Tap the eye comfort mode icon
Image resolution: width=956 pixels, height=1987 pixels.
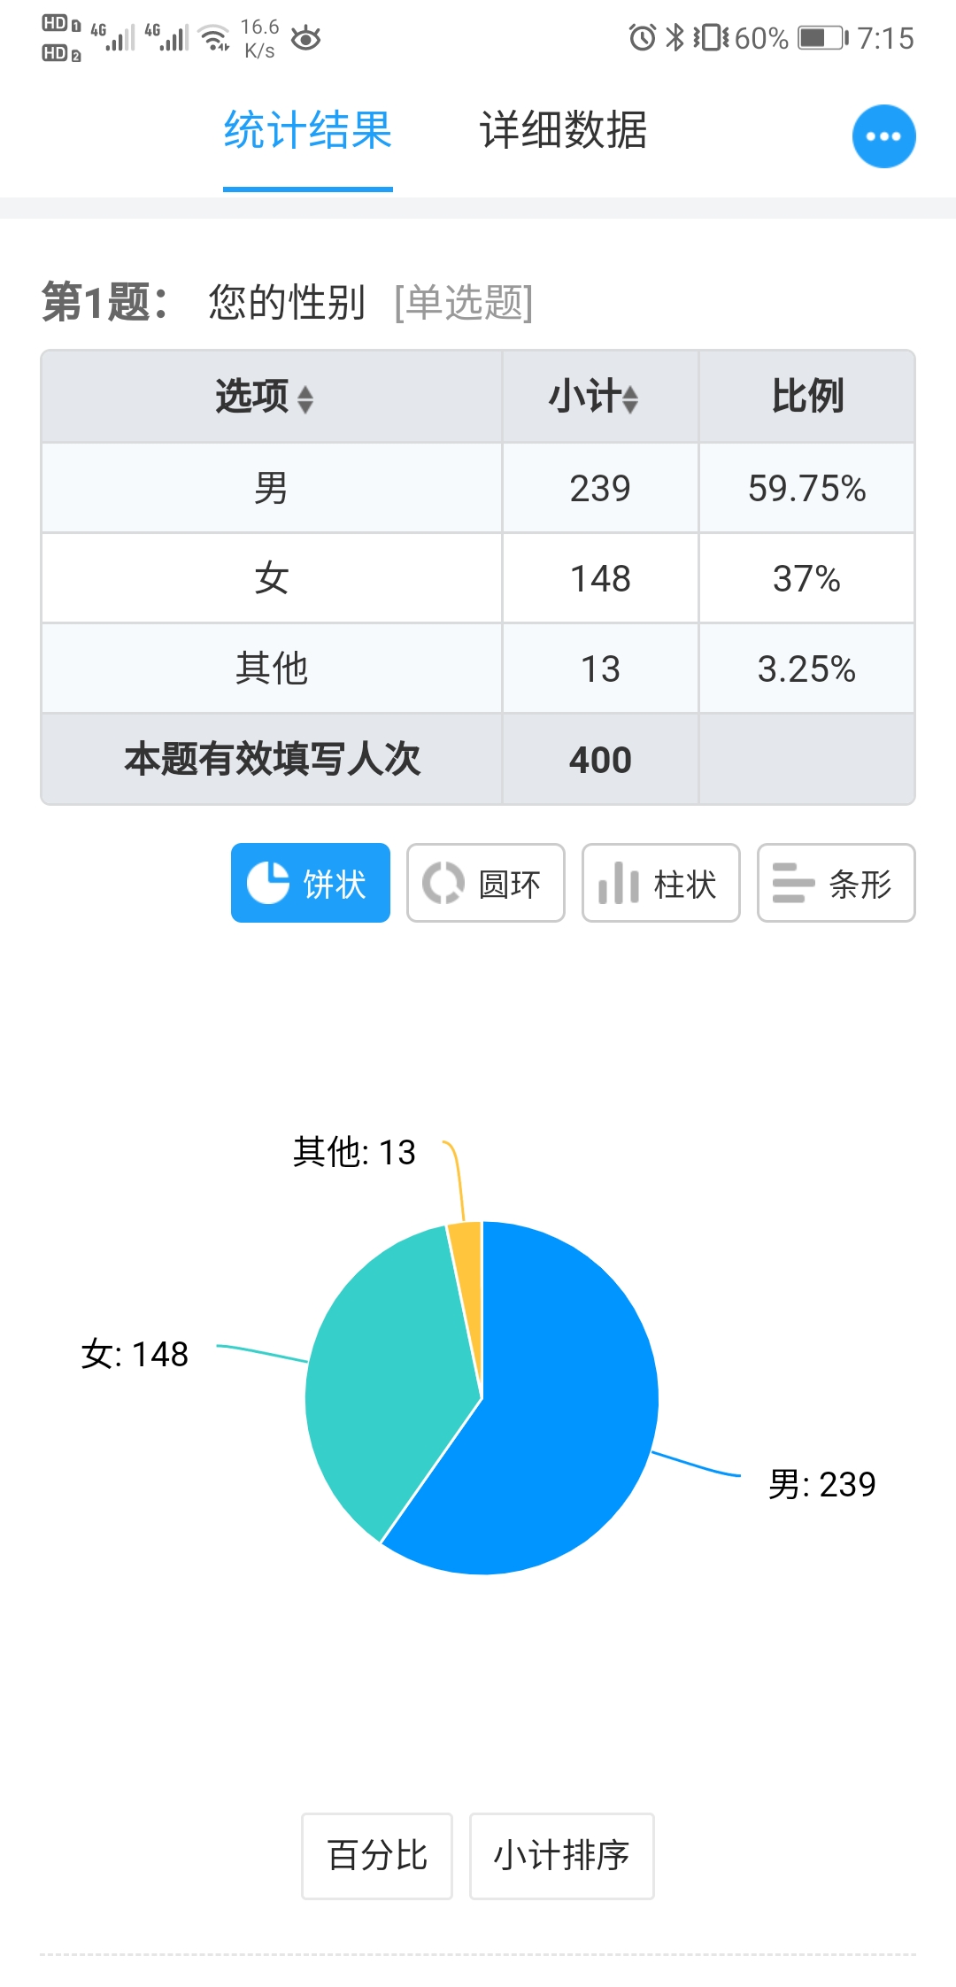click(x=305, y=38)
